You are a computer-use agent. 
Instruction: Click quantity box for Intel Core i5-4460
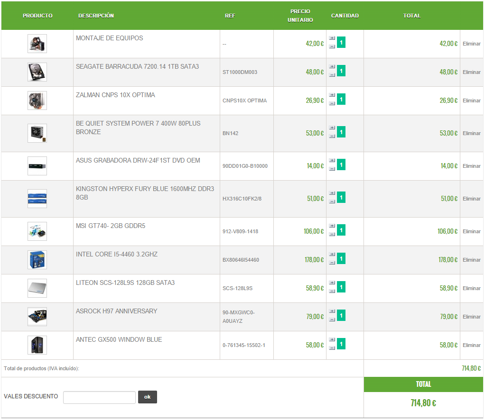pos(341,259)
